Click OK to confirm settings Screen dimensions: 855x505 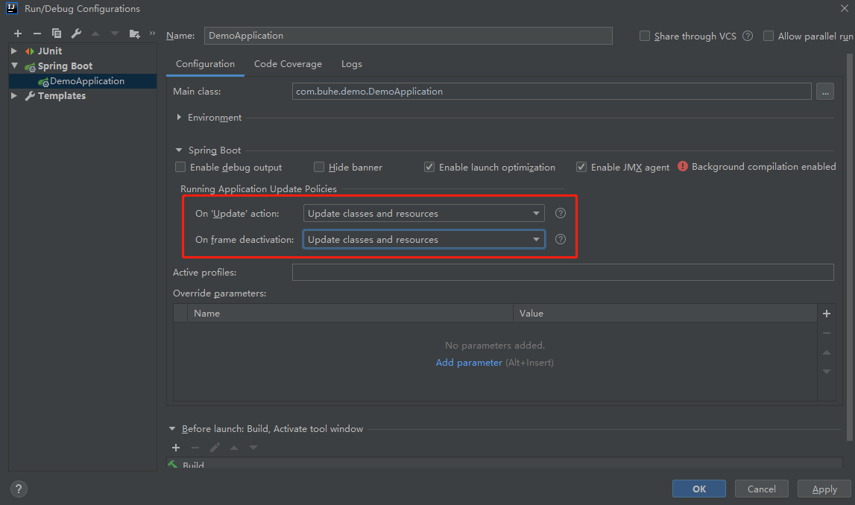[699, 489]
